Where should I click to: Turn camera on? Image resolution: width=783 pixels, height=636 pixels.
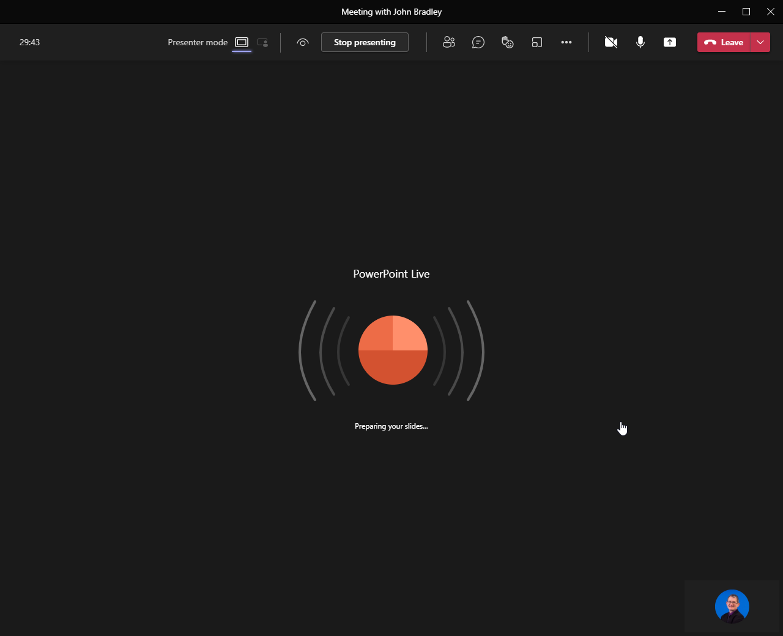pyautogui.click(x=611, y=42)
